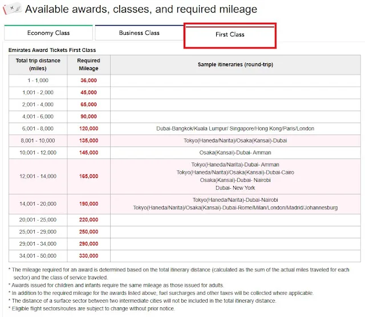This screenshot has width=365, height=317.
Task: Select the 290,000 mileage value
Action: [x=89, y=244]
